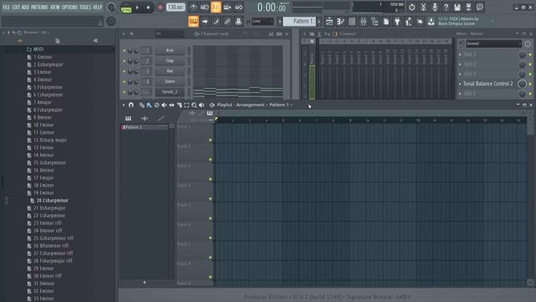Start playback with the play button

[x=137, y=8]
